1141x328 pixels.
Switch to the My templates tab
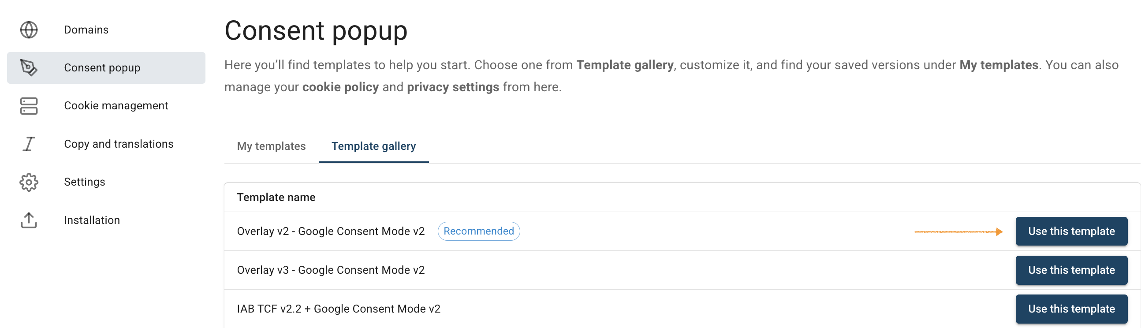tap(271, 146)
